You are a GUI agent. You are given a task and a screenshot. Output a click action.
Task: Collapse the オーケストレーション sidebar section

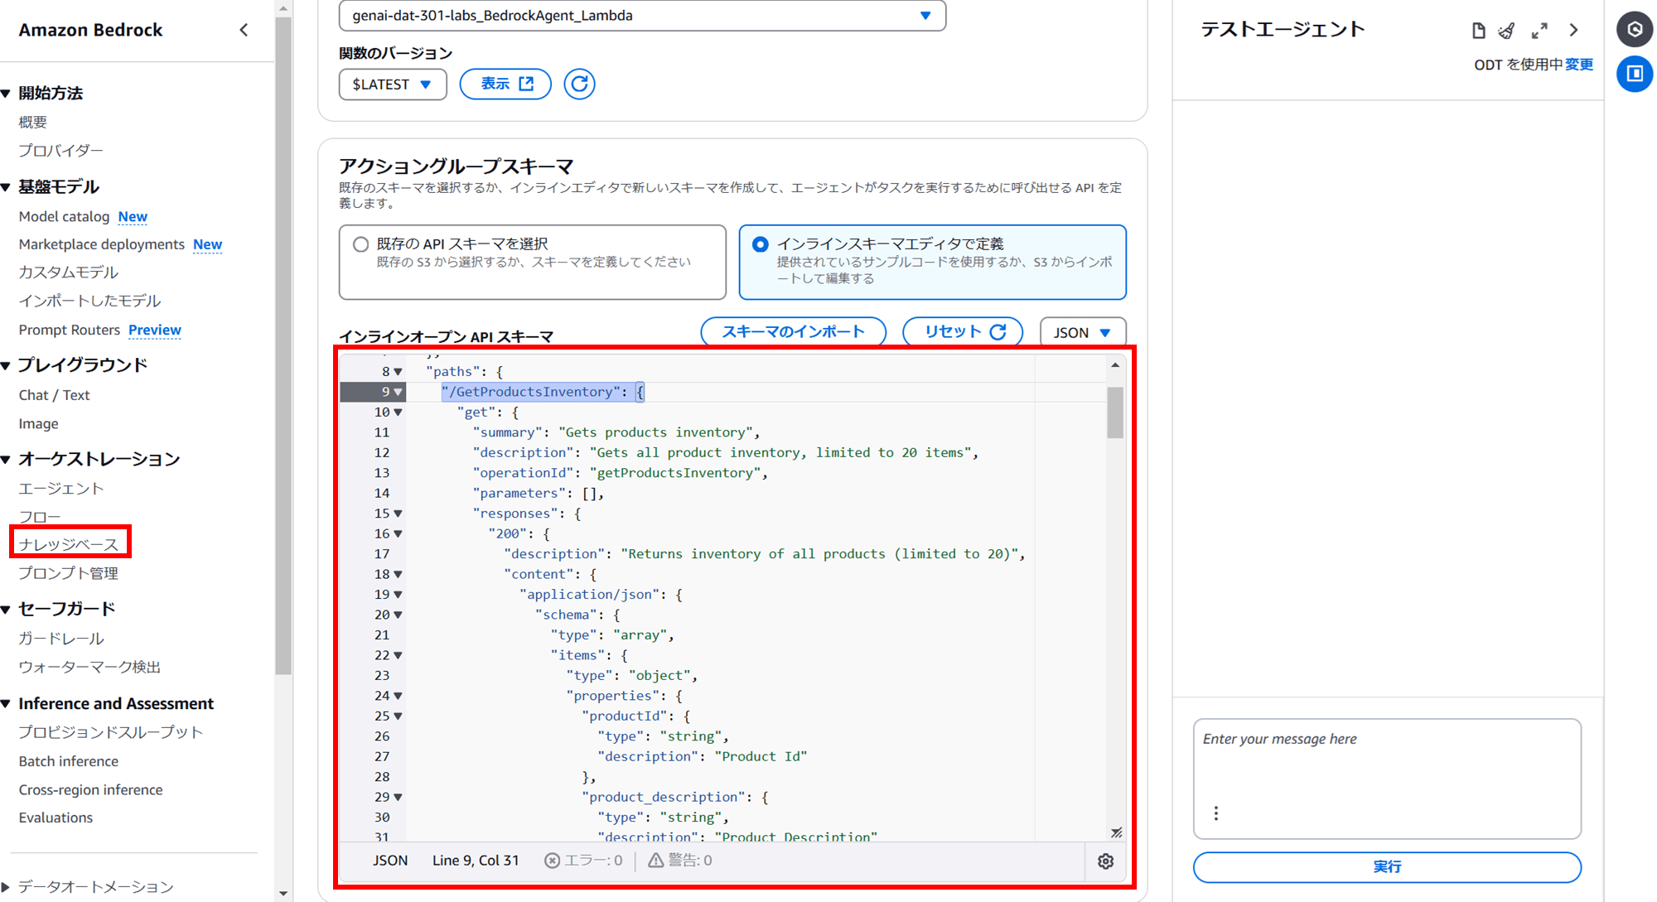point(7,460)
